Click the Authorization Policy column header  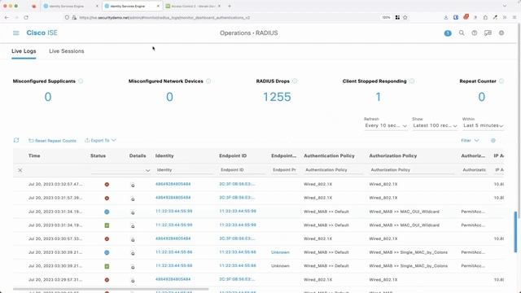click(392, 155)
